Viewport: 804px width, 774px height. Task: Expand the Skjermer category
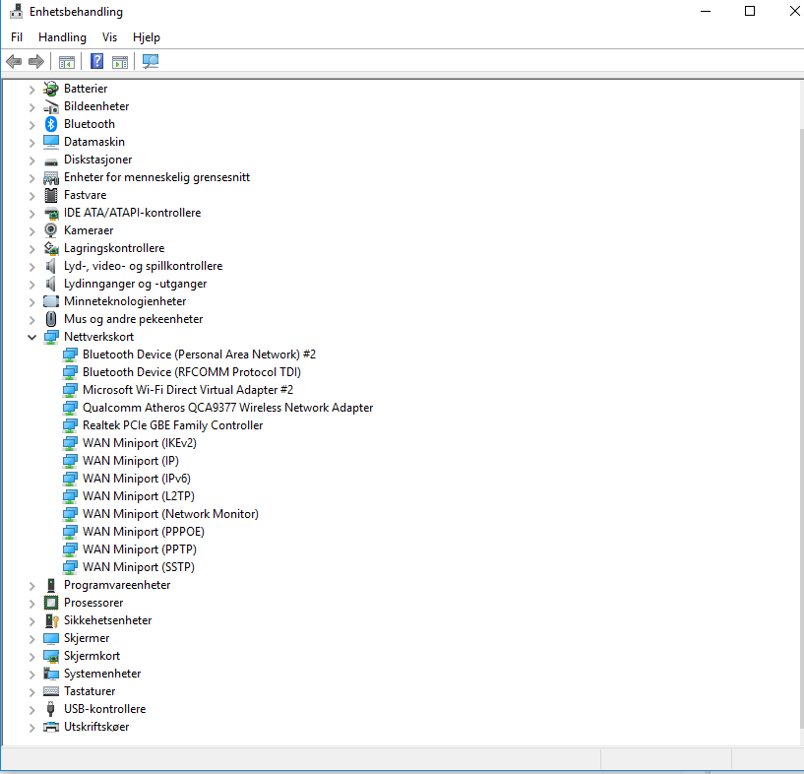pos(31,638)
